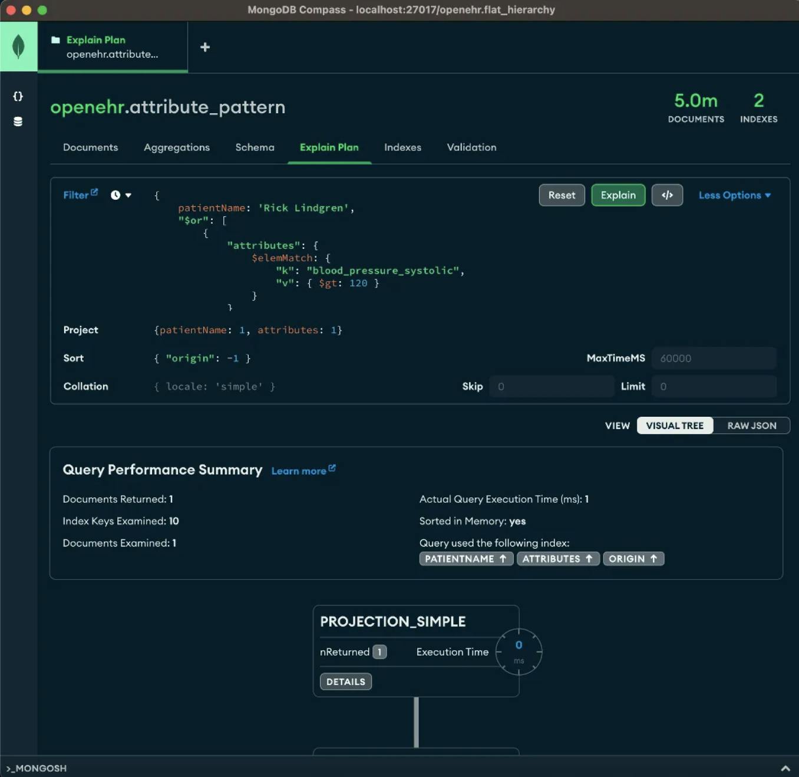This screenshot has width=799, height=777.
Task: Click the ORIGIN index key badge
Action: (633, 559)
